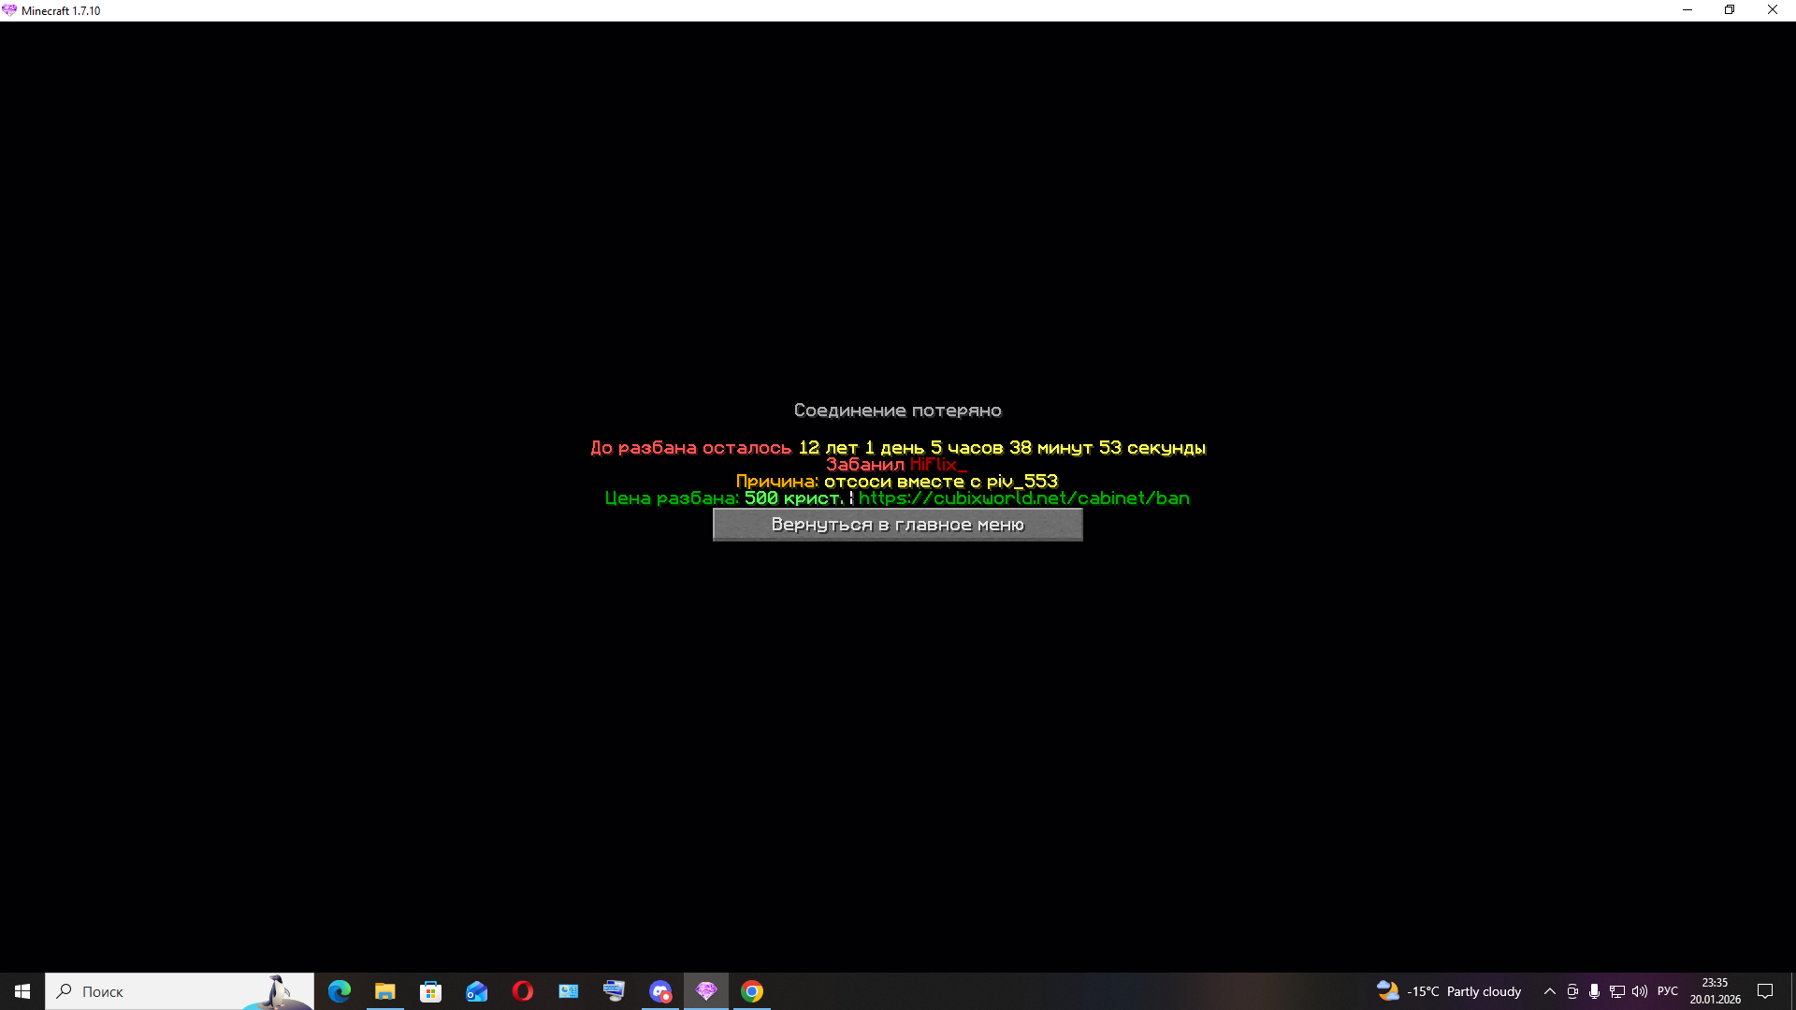Open the clock and date 20.01.2026
The height and width of the screenshot is (1010, 1796).
click(1715, 991)
